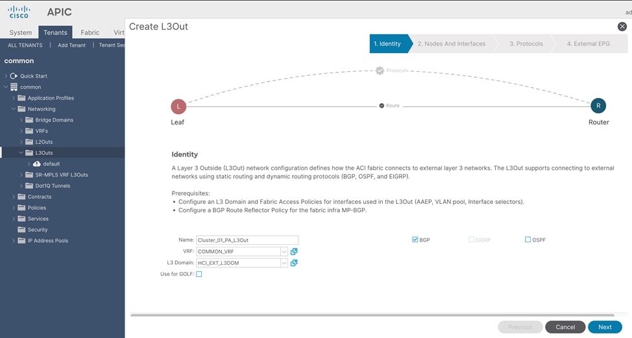Go to Protocols wizard step
Screen dimensions: 632x338
click(526, 44)
